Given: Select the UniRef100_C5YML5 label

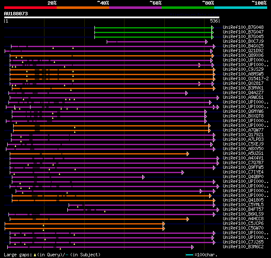Looking at the screenshot, I should [243, 205].
